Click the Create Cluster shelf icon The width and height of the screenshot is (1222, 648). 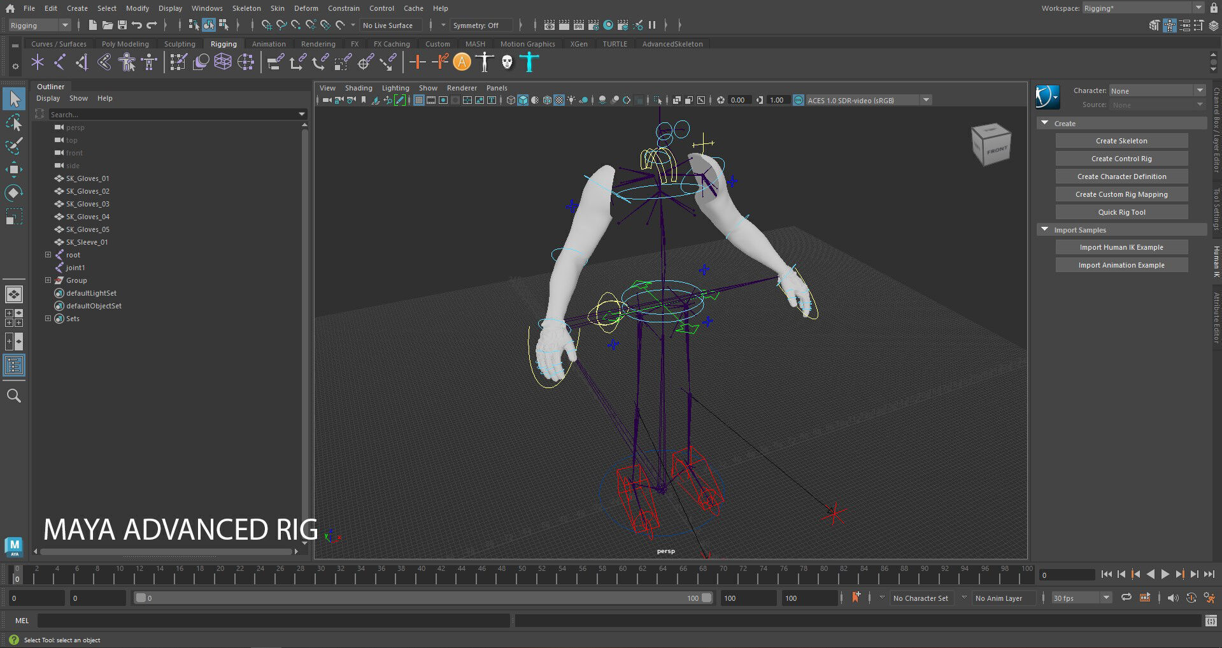[x=245, y=62]
